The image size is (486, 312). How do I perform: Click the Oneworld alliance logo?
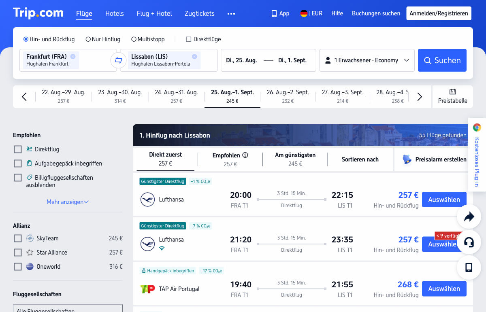(30, 267)
